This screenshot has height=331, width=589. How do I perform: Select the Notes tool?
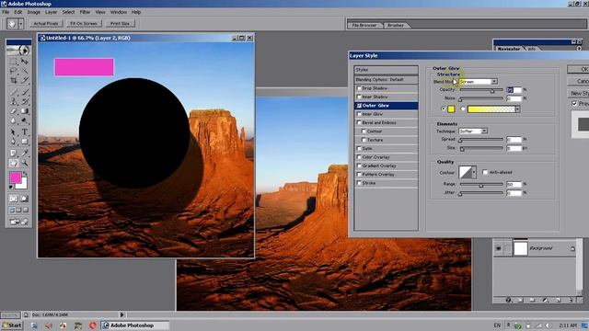pyautogui.click(x=13, y=154)
